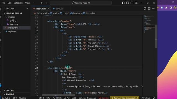Open the browser side panel icon

tap(171, 8)
